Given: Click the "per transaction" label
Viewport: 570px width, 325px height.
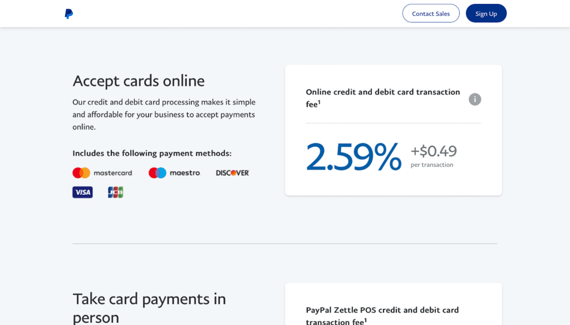Looking at the screenshot, I should [432, 165].
